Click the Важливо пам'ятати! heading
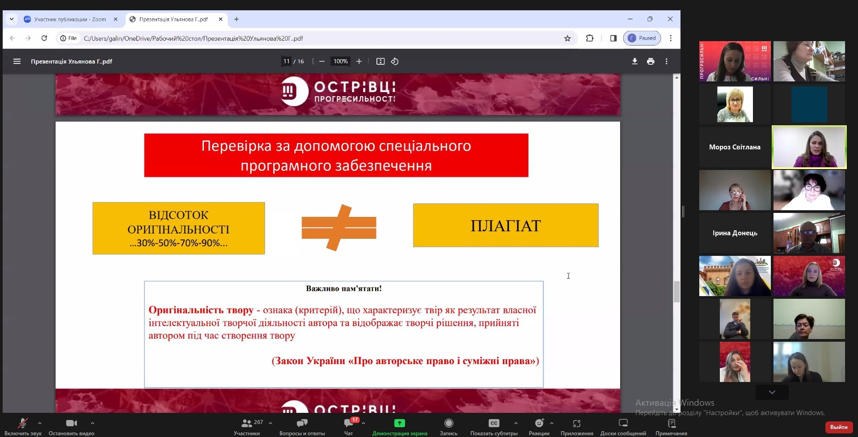 (344, 289)
